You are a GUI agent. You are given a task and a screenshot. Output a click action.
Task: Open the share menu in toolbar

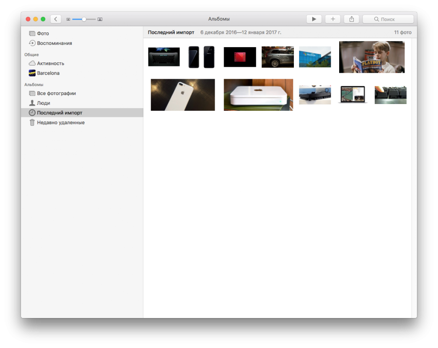(x=352, y=19)
